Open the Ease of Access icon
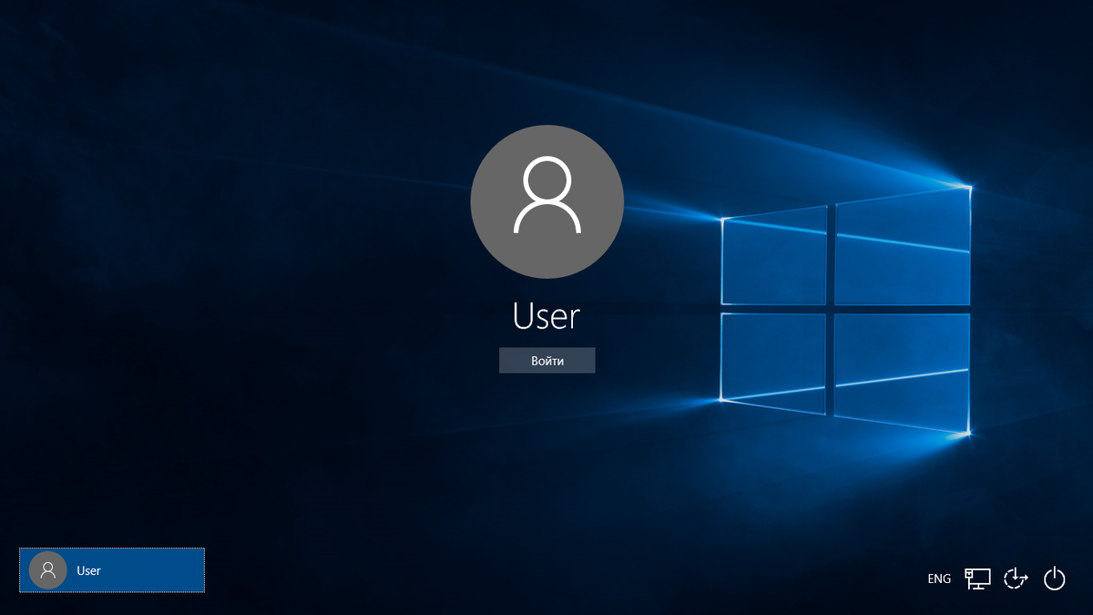 click(1016, 579)
